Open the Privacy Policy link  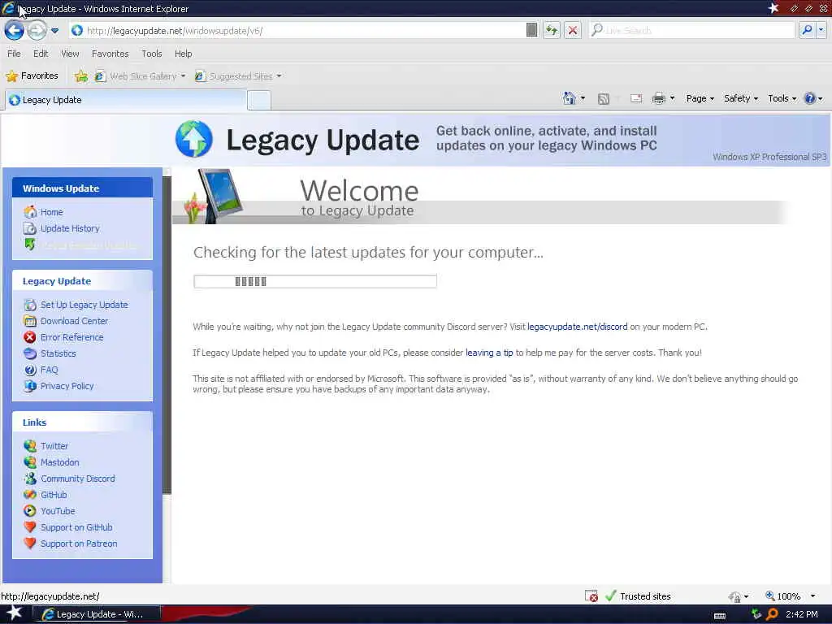pos(67,386)
